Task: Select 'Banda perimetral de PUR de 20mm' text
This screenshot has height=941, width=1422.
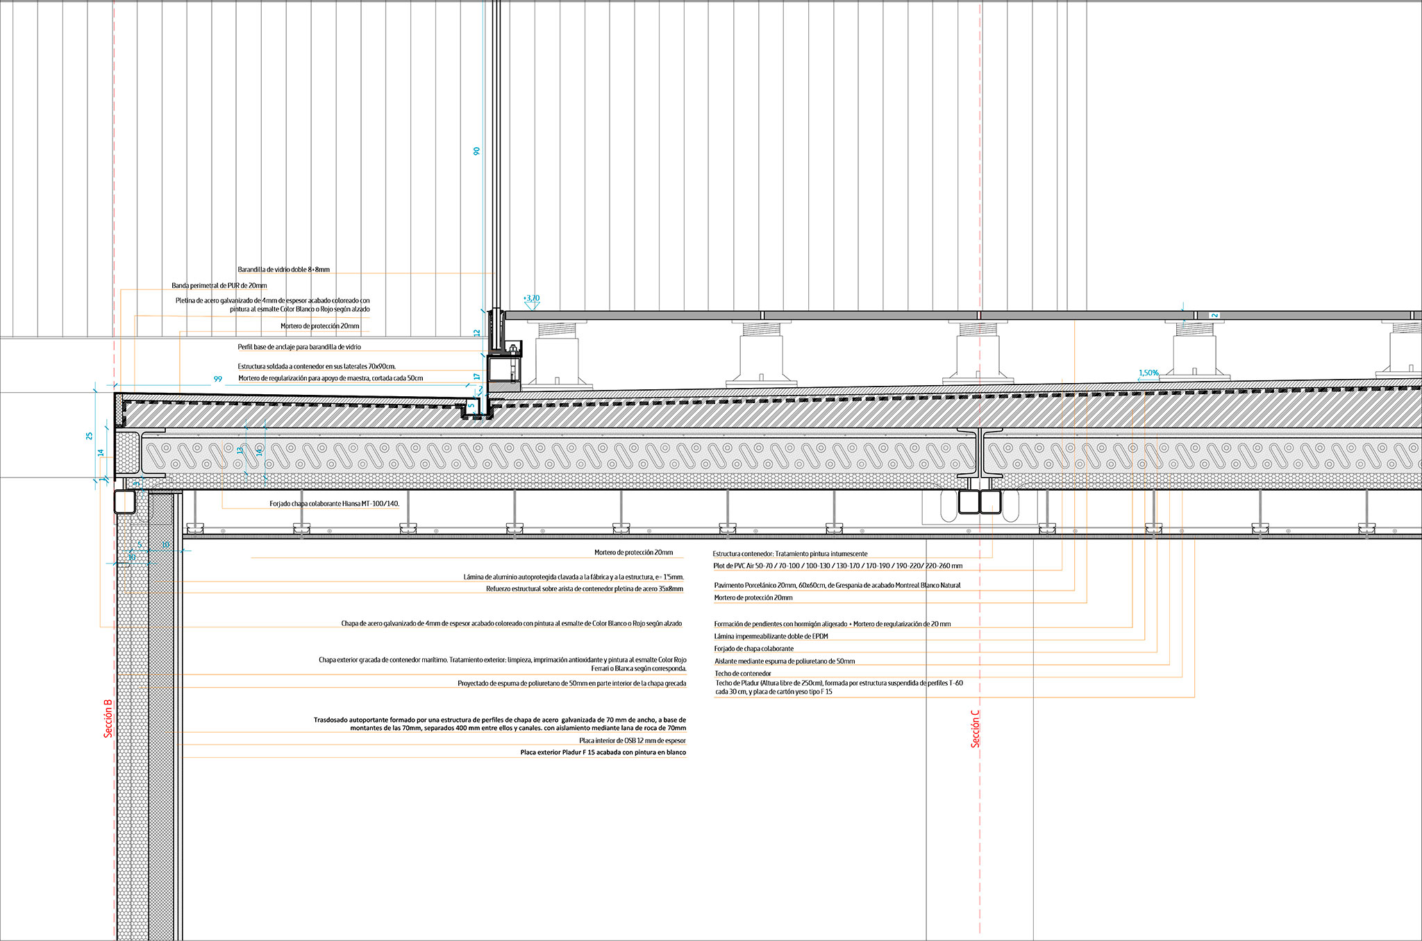Action: click(219, 286)
